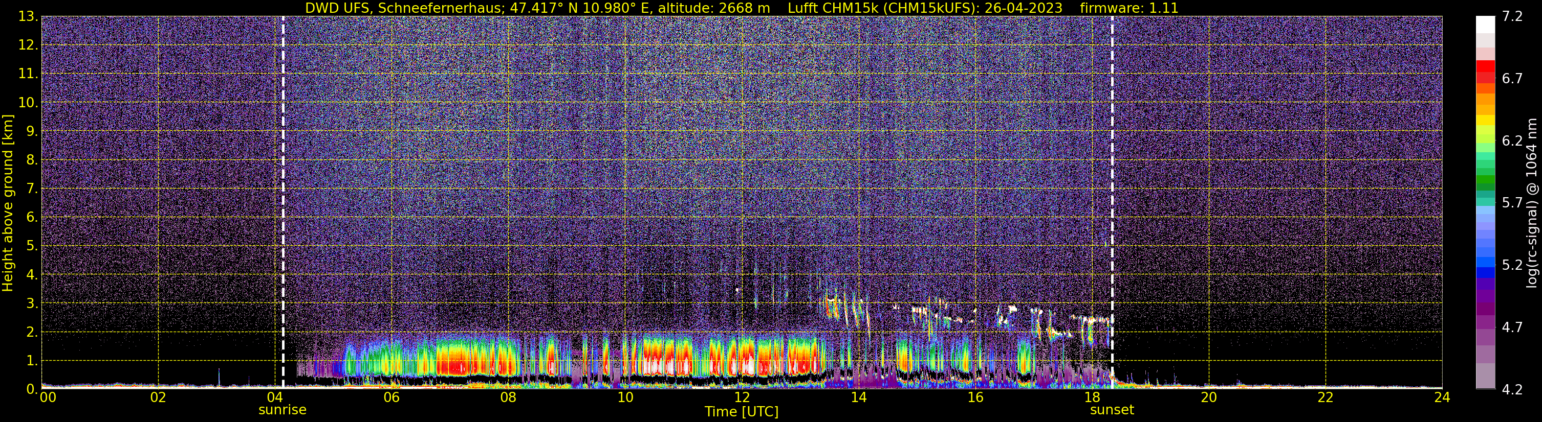
Task: Click the 'Time [UTC]' axis label
Action: tap(742, 412)
